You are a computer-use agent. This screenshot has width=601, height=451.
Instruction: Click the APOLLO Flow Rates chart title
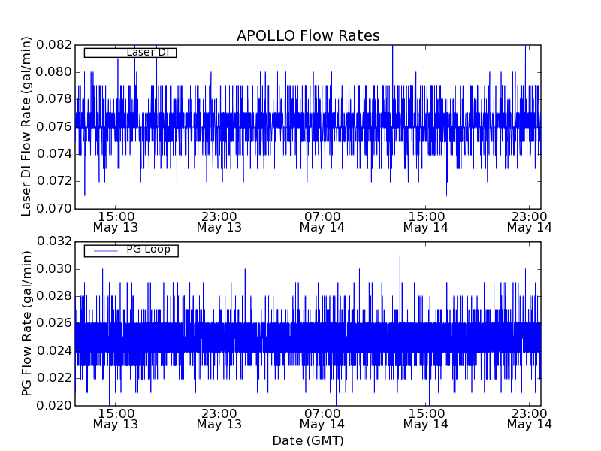coord(308,36)
